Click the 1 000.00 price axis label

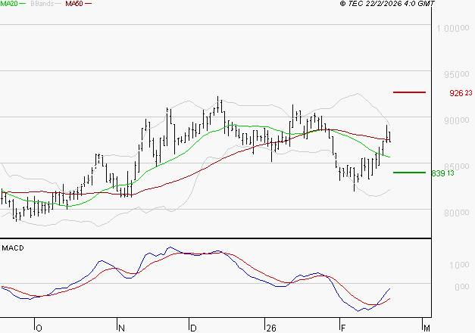point(453,29)
